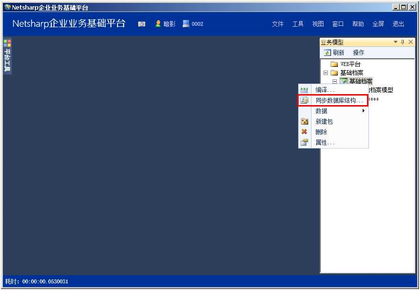Screen dimensions: 420x290
Task: Pin the 业务模型 panel
Action: point(402,42)
